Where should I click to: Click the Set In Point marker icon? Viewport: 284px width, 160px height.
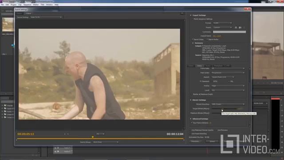coord(65,134)
